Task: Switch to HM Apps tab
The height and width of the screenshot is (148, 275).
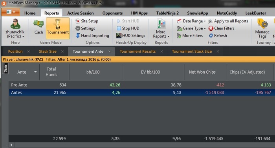Action: pyautogui.click(x=139, y=13)
